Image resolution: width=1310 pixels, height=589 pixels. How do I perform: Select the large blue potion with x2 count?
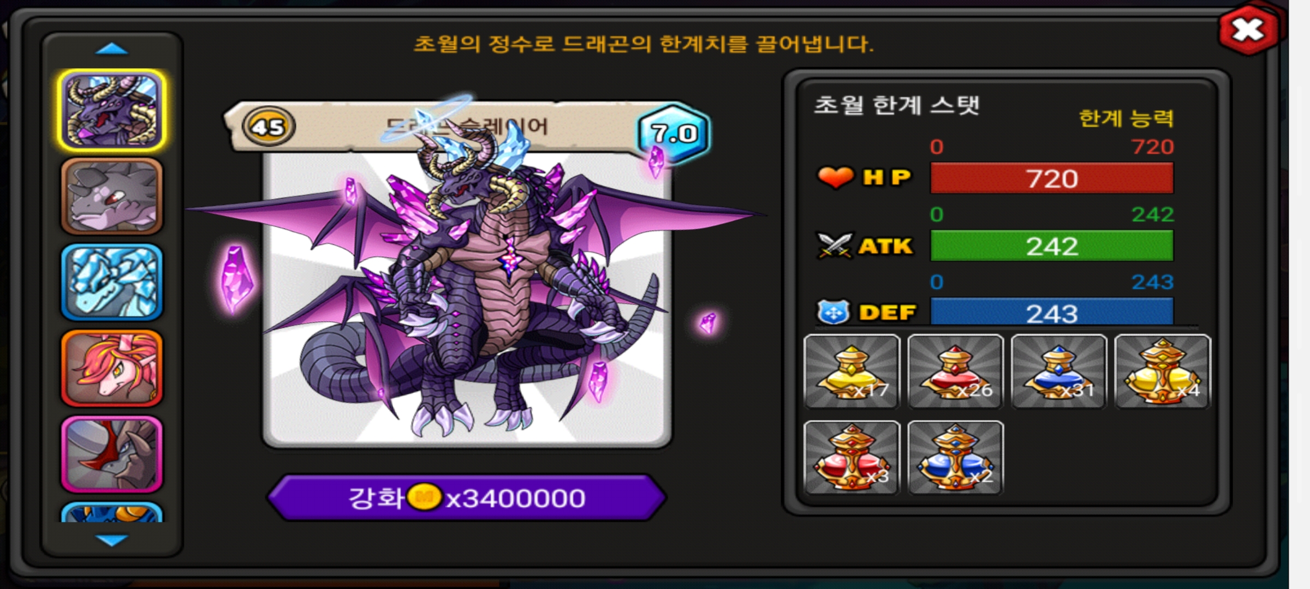click(955, 458)
